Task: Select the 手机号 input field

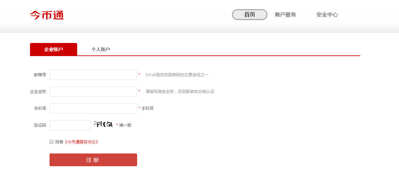Action: (x=93, y=108)
